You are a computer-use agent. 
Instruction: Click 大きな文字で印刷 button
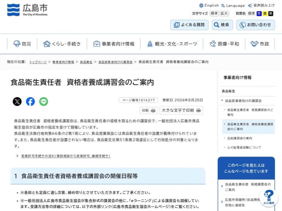pos(181,110)
